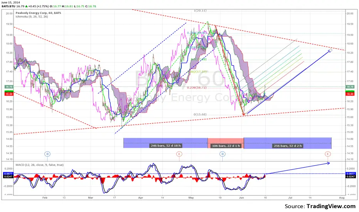
Task: Click the earnings E marker near August
Action: [x=328, y=154]
